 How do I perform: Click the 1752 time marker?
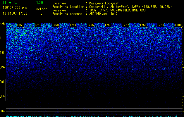[x=38, y=25]
